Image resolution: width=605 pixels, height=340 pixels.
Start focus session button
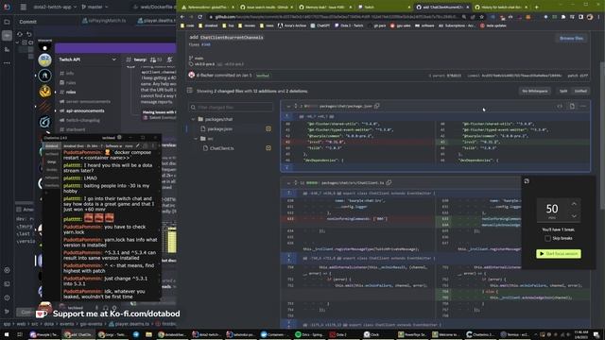559,254
